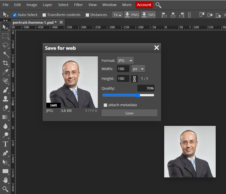The width and height of the screenshot is (226, 194).
Task: Select the Rectangular Marquee tool
Action: pos(5,36)
